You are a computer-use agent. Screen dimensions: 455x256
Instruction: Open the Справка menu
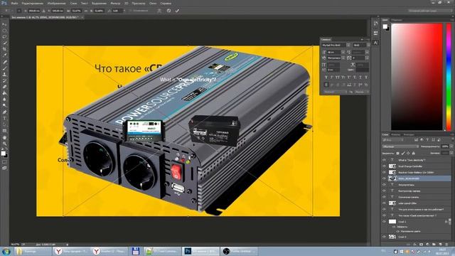166,4
